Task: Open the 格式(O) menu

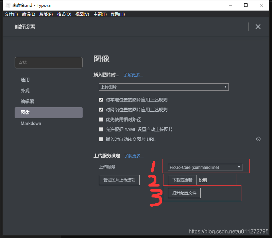Action: 64,14
